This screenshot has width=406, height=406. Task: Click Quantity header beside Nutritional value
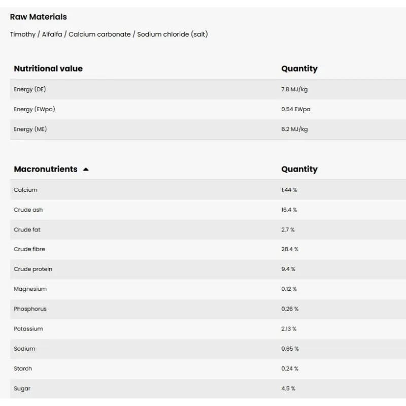[x=299, y=69]
